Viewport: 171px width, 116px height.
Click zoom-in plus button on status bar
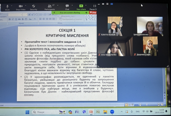(159, 104)
